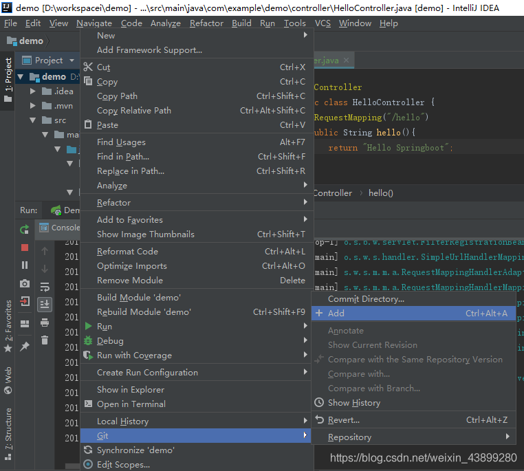Print the console output with the printer icon

[45, 322]
